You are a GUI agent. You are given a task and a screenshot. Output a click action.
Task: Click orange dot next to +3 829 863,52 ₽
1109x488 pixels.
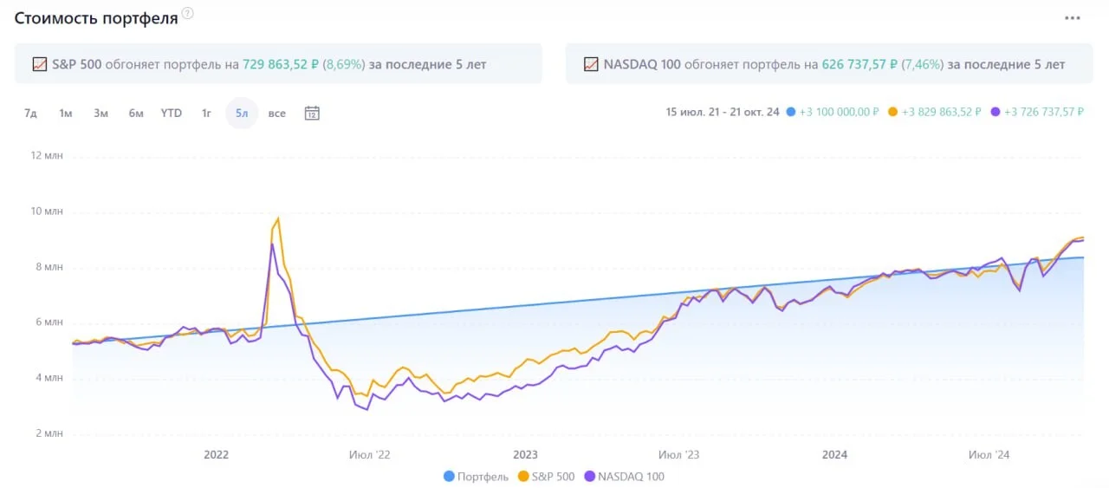[x=893, y=112]
